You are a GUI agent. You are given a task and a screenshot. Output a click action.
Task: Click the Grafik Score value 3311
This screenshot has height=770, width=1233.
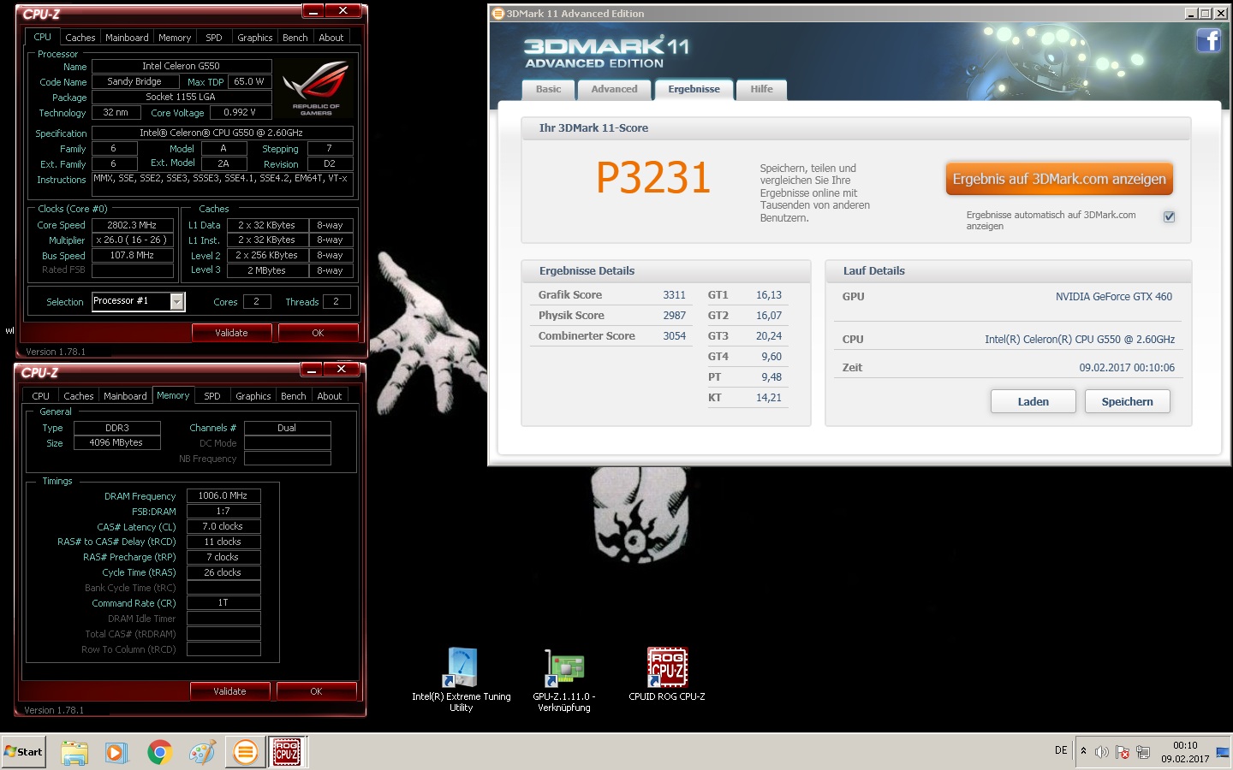click(674, 295)
